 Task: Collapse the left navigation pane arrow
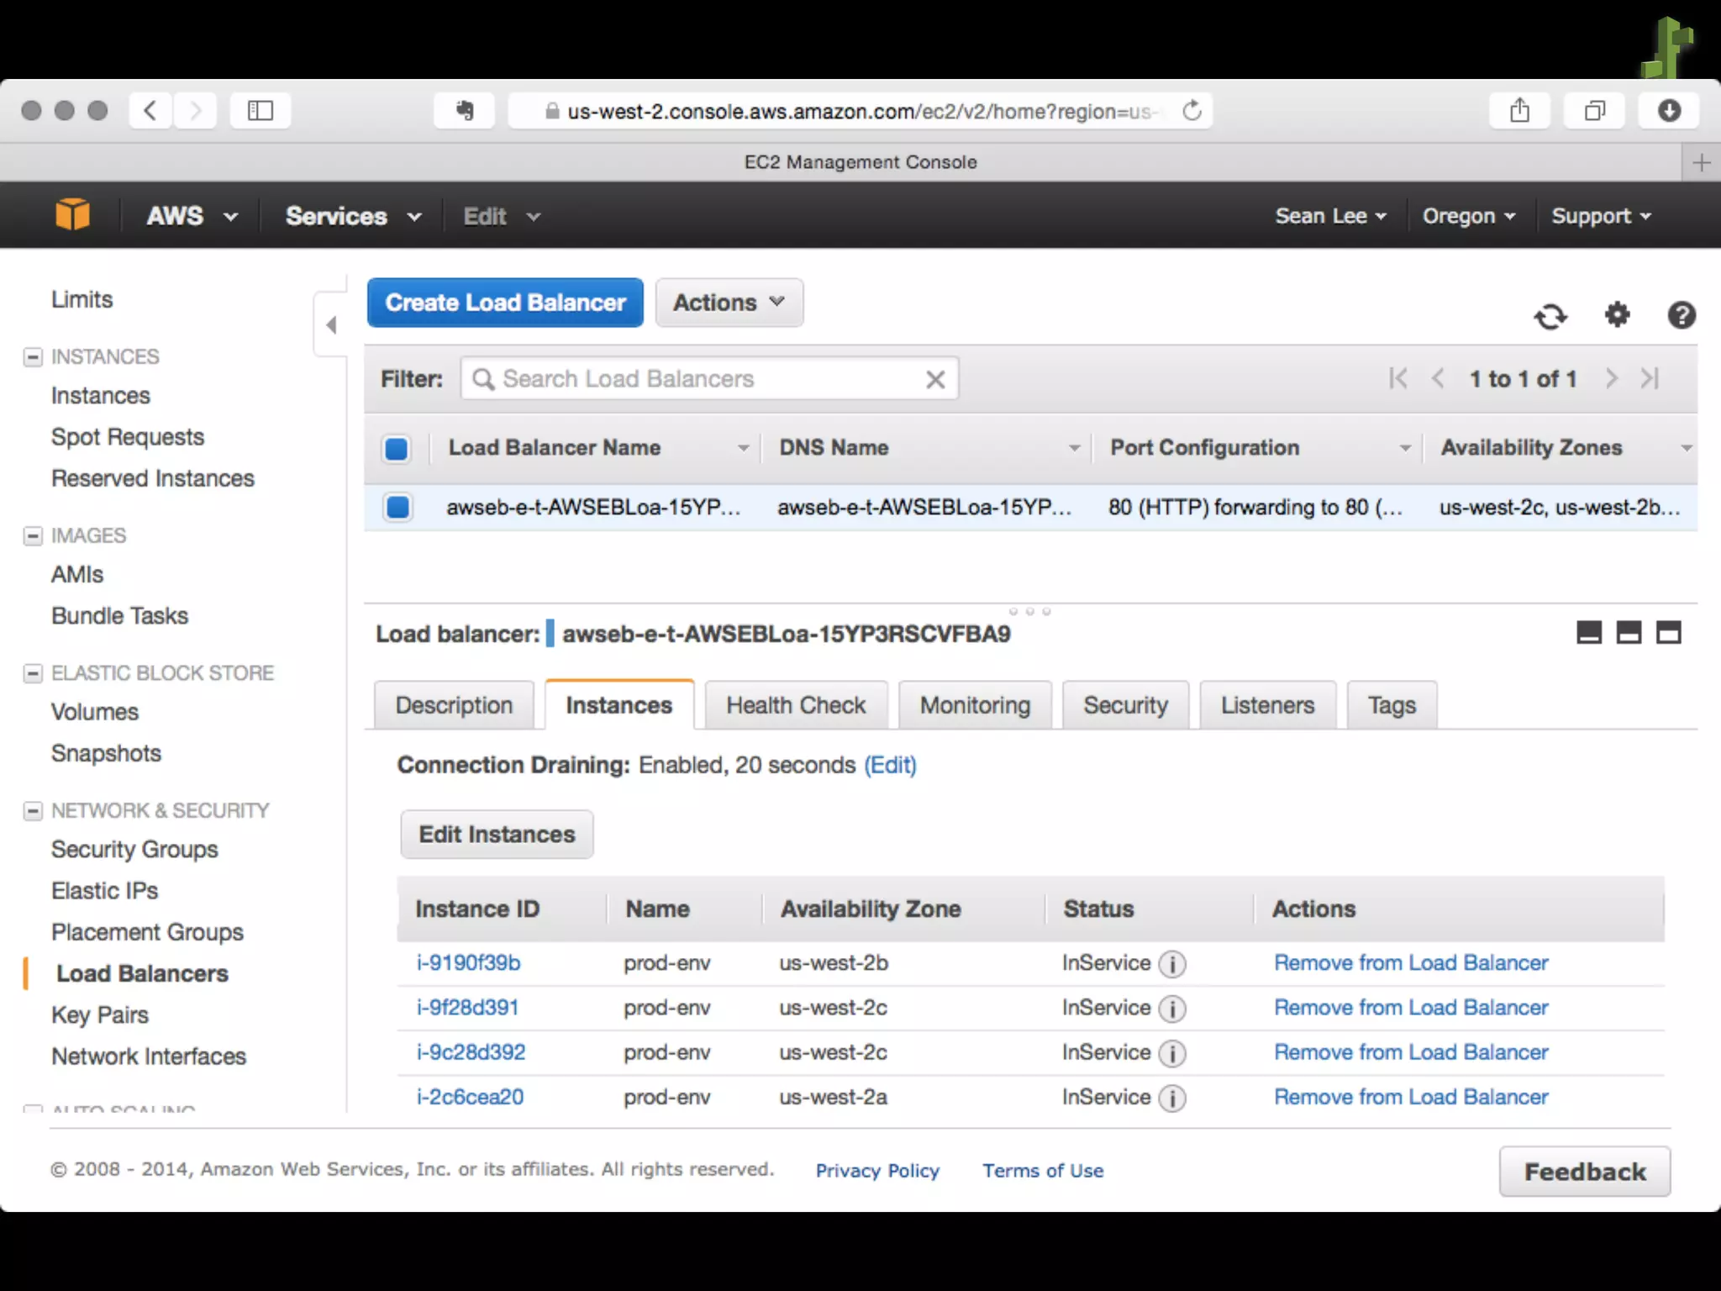pos(331,325)
